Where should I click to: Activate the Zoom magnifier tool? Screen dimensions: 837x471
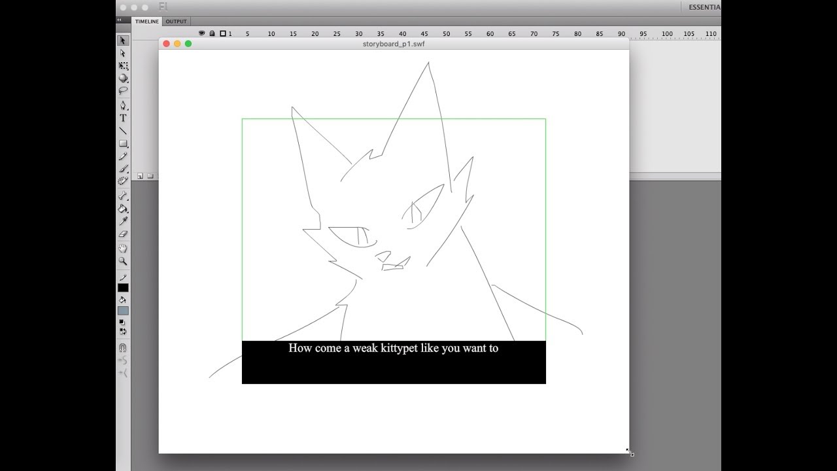[x=123, y=261]
